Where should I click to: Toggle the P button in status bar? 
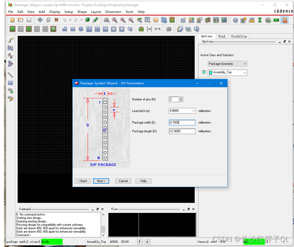(140, 241)
